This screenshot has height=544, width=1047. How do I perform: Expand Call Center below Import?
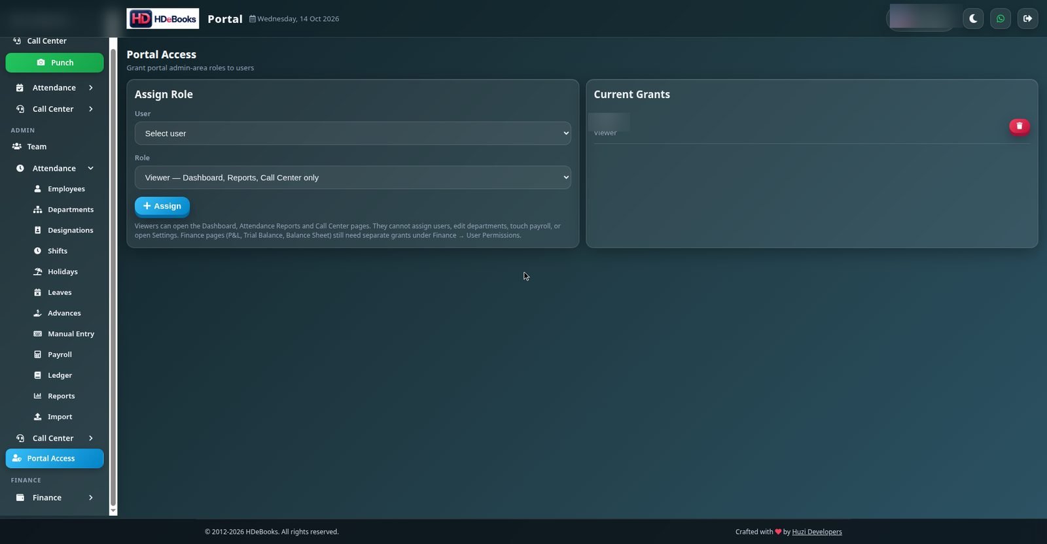(54, 438)
